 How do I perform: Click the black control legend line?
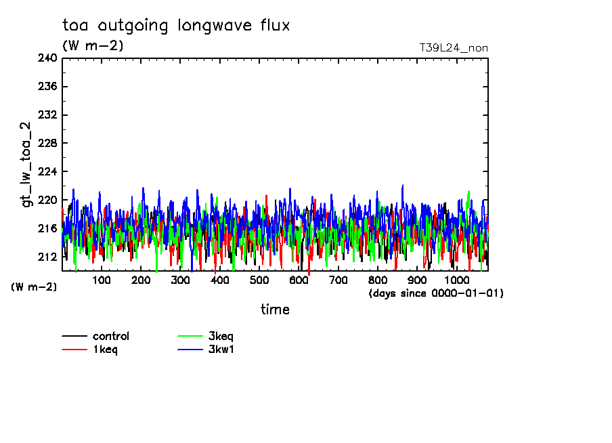[74, 337]
